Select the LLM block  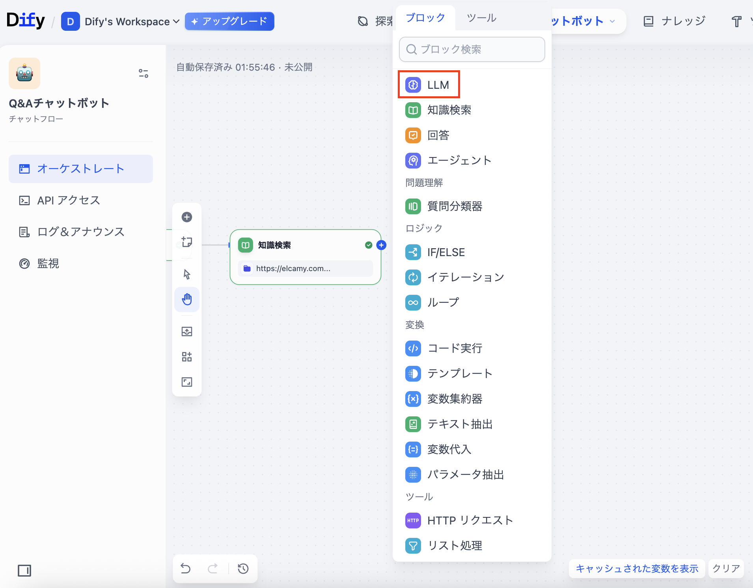429,85
